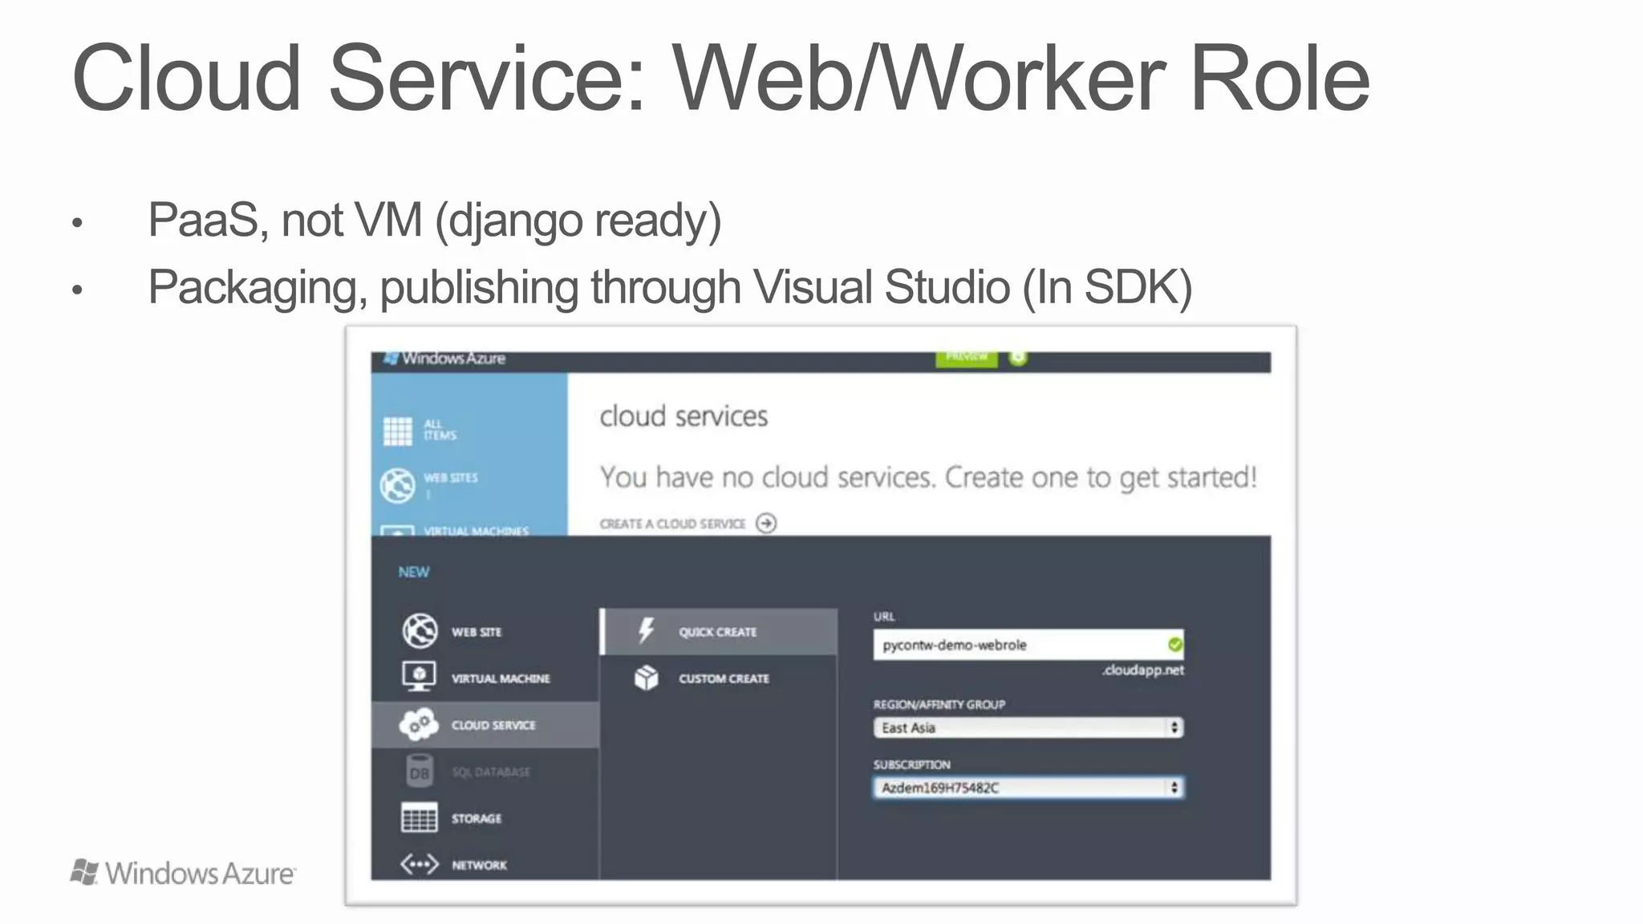Click the Quick Create lightning icon
Image resolution: width=1643 pixels, height=924 pixels.
(x=646, y=631)
